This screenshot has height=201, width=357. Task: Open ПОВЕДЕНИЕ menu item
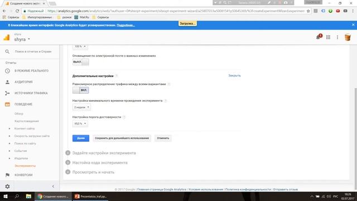[23, 104]
